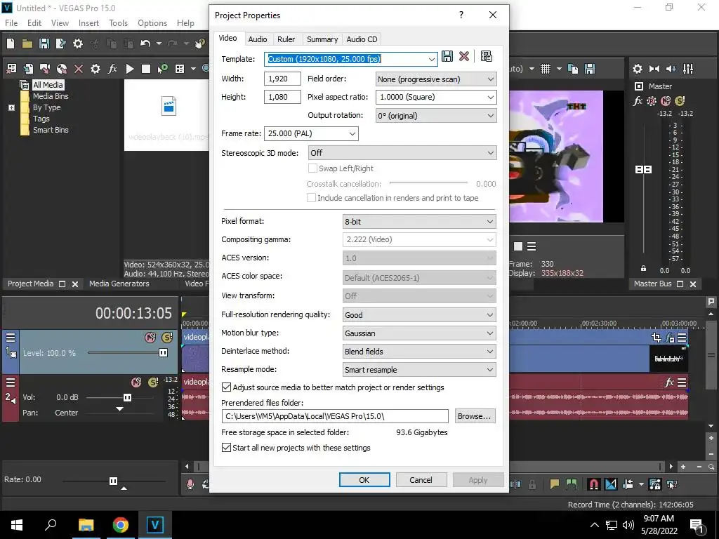Toggle auto crossfades icon in timeline toolbar
The width and height of the screenshot is (719, 539).
(x=611, y=484)
